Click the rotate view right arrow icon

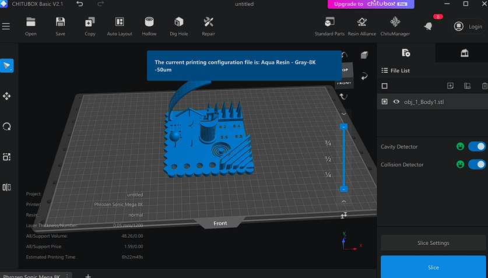[364, 76]
